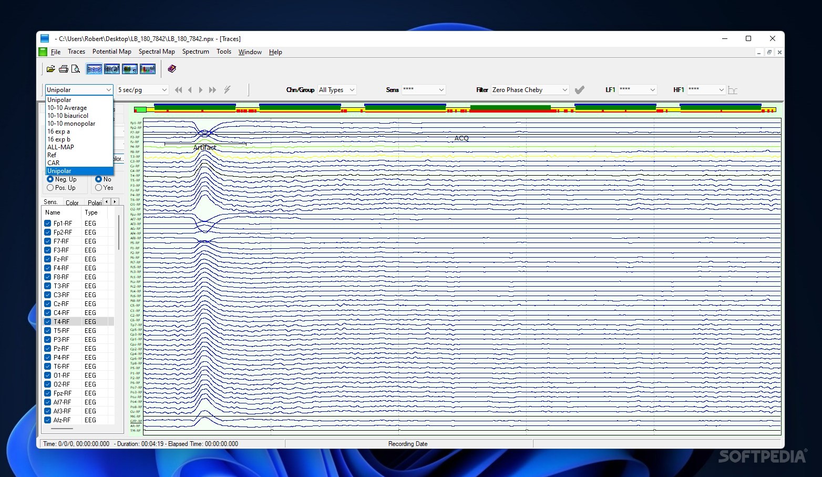This screenshot has height=477, width=822.
Task: Click the filter response icon after HF1
Action: tap(733, 90)
